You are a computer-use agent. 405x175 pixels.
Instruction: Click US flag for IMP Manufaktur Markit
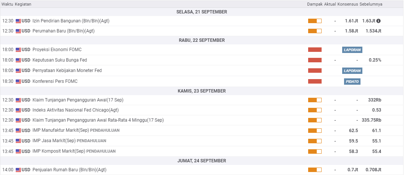pos(18,130)
